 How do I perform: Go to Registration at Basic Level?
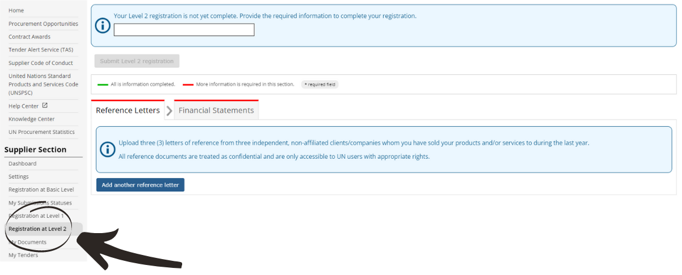pos(41,189)
